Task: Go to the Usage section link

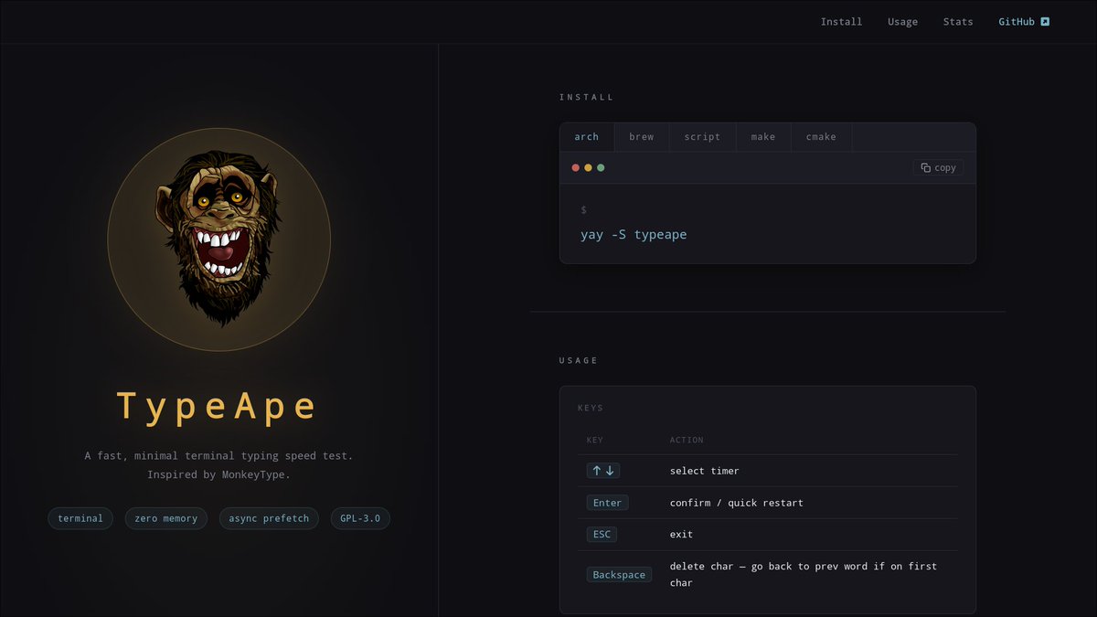Action: pos(902,22)
